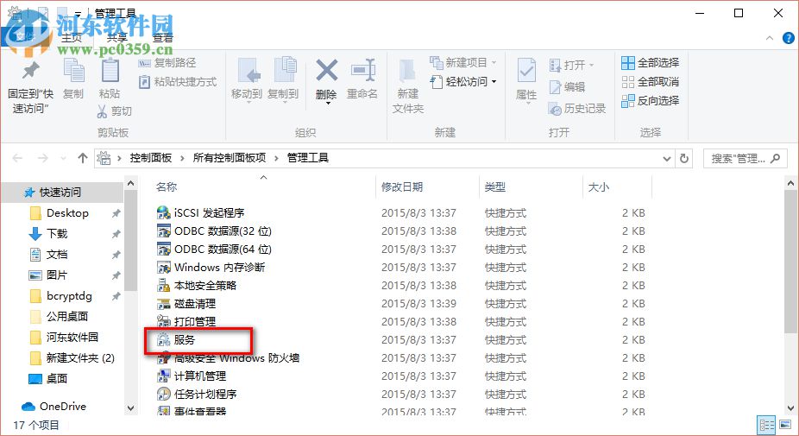Click Copy path in clipboard group
The width and height of the screenshot is (799, 436).
click(167, 63)
